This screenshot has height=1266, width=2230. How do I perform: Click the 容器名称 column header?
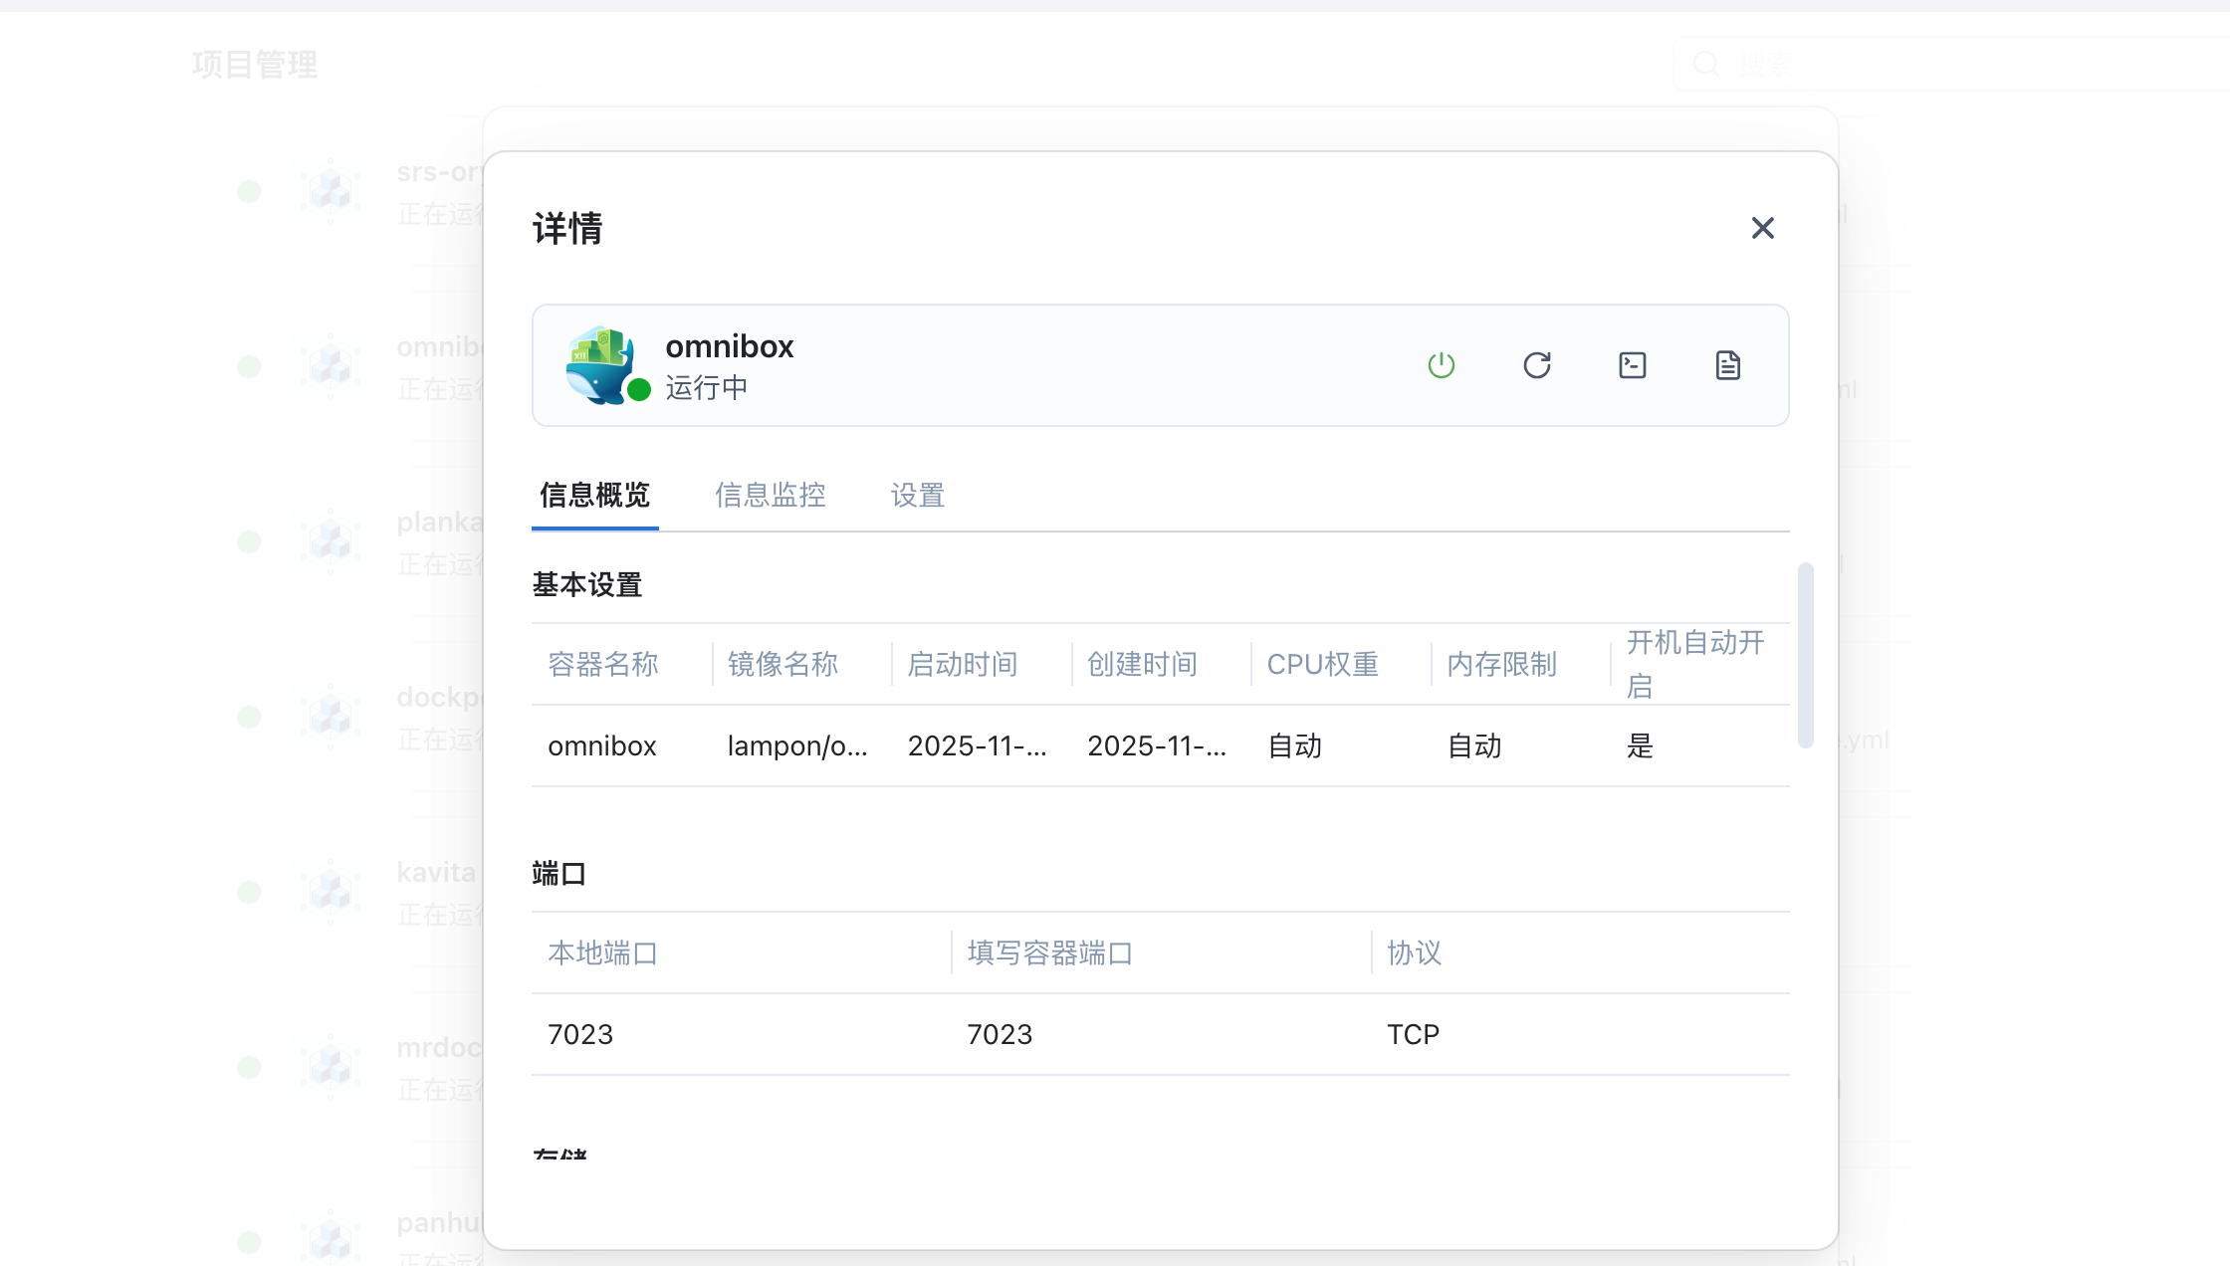click(603, 664)
